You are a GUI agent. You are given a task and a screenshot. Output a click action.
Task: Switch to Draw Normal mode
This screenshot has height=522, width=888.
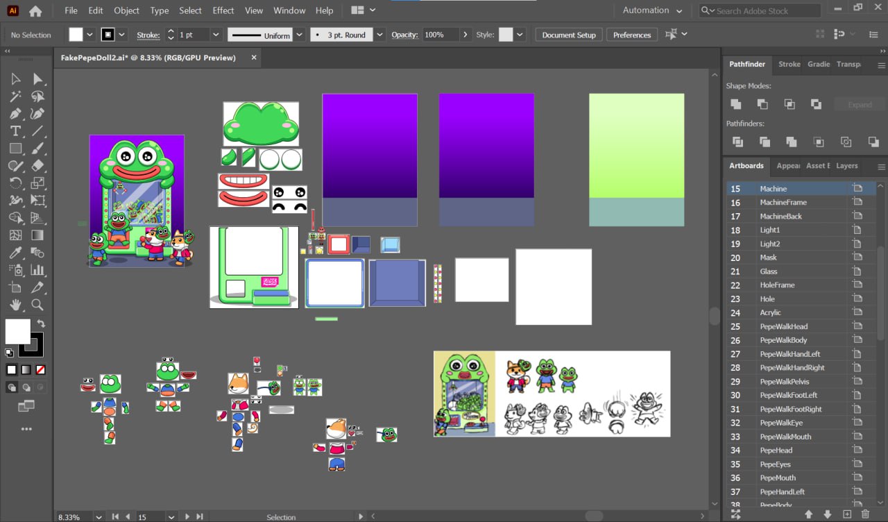click(12, 387)
